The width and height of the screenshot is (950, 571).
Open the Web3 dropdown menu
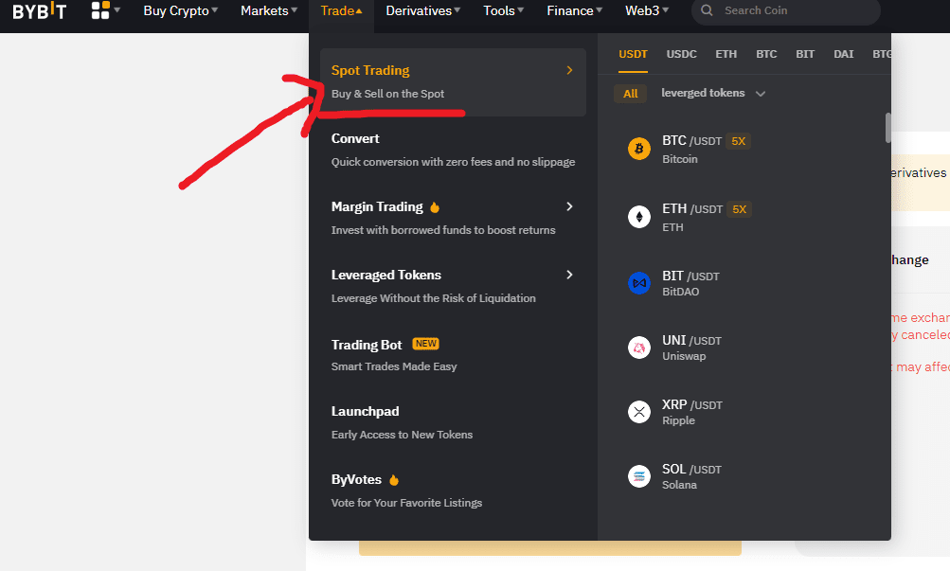[647, 11]
